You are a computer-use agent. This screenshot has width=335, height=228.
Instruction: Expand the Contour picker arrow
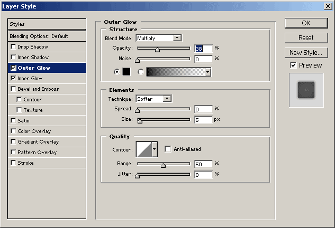coord(155,149)
